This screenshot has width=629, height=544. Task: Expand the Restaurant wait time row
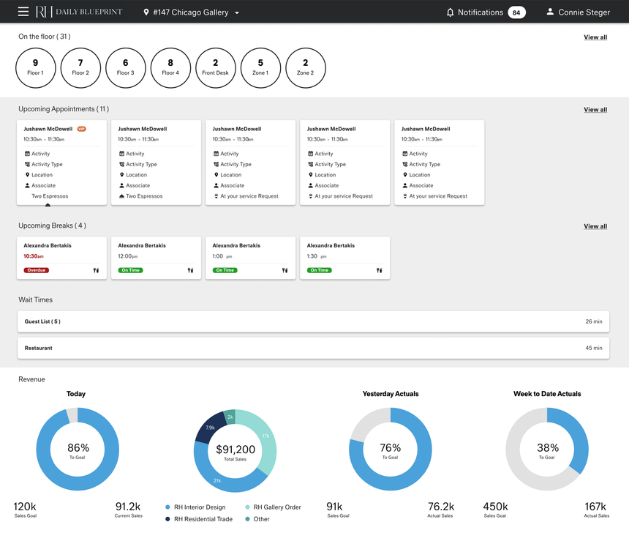313,348
